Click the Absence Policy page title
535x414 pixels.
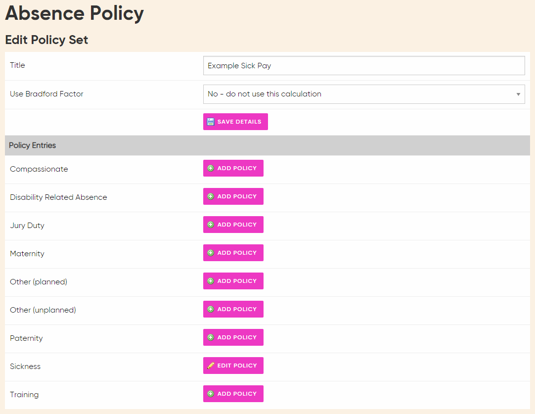coord(74,13)
